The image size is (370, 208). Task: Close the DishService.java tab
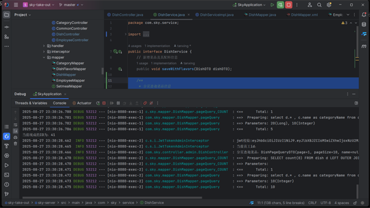click(x=189, y=15)
